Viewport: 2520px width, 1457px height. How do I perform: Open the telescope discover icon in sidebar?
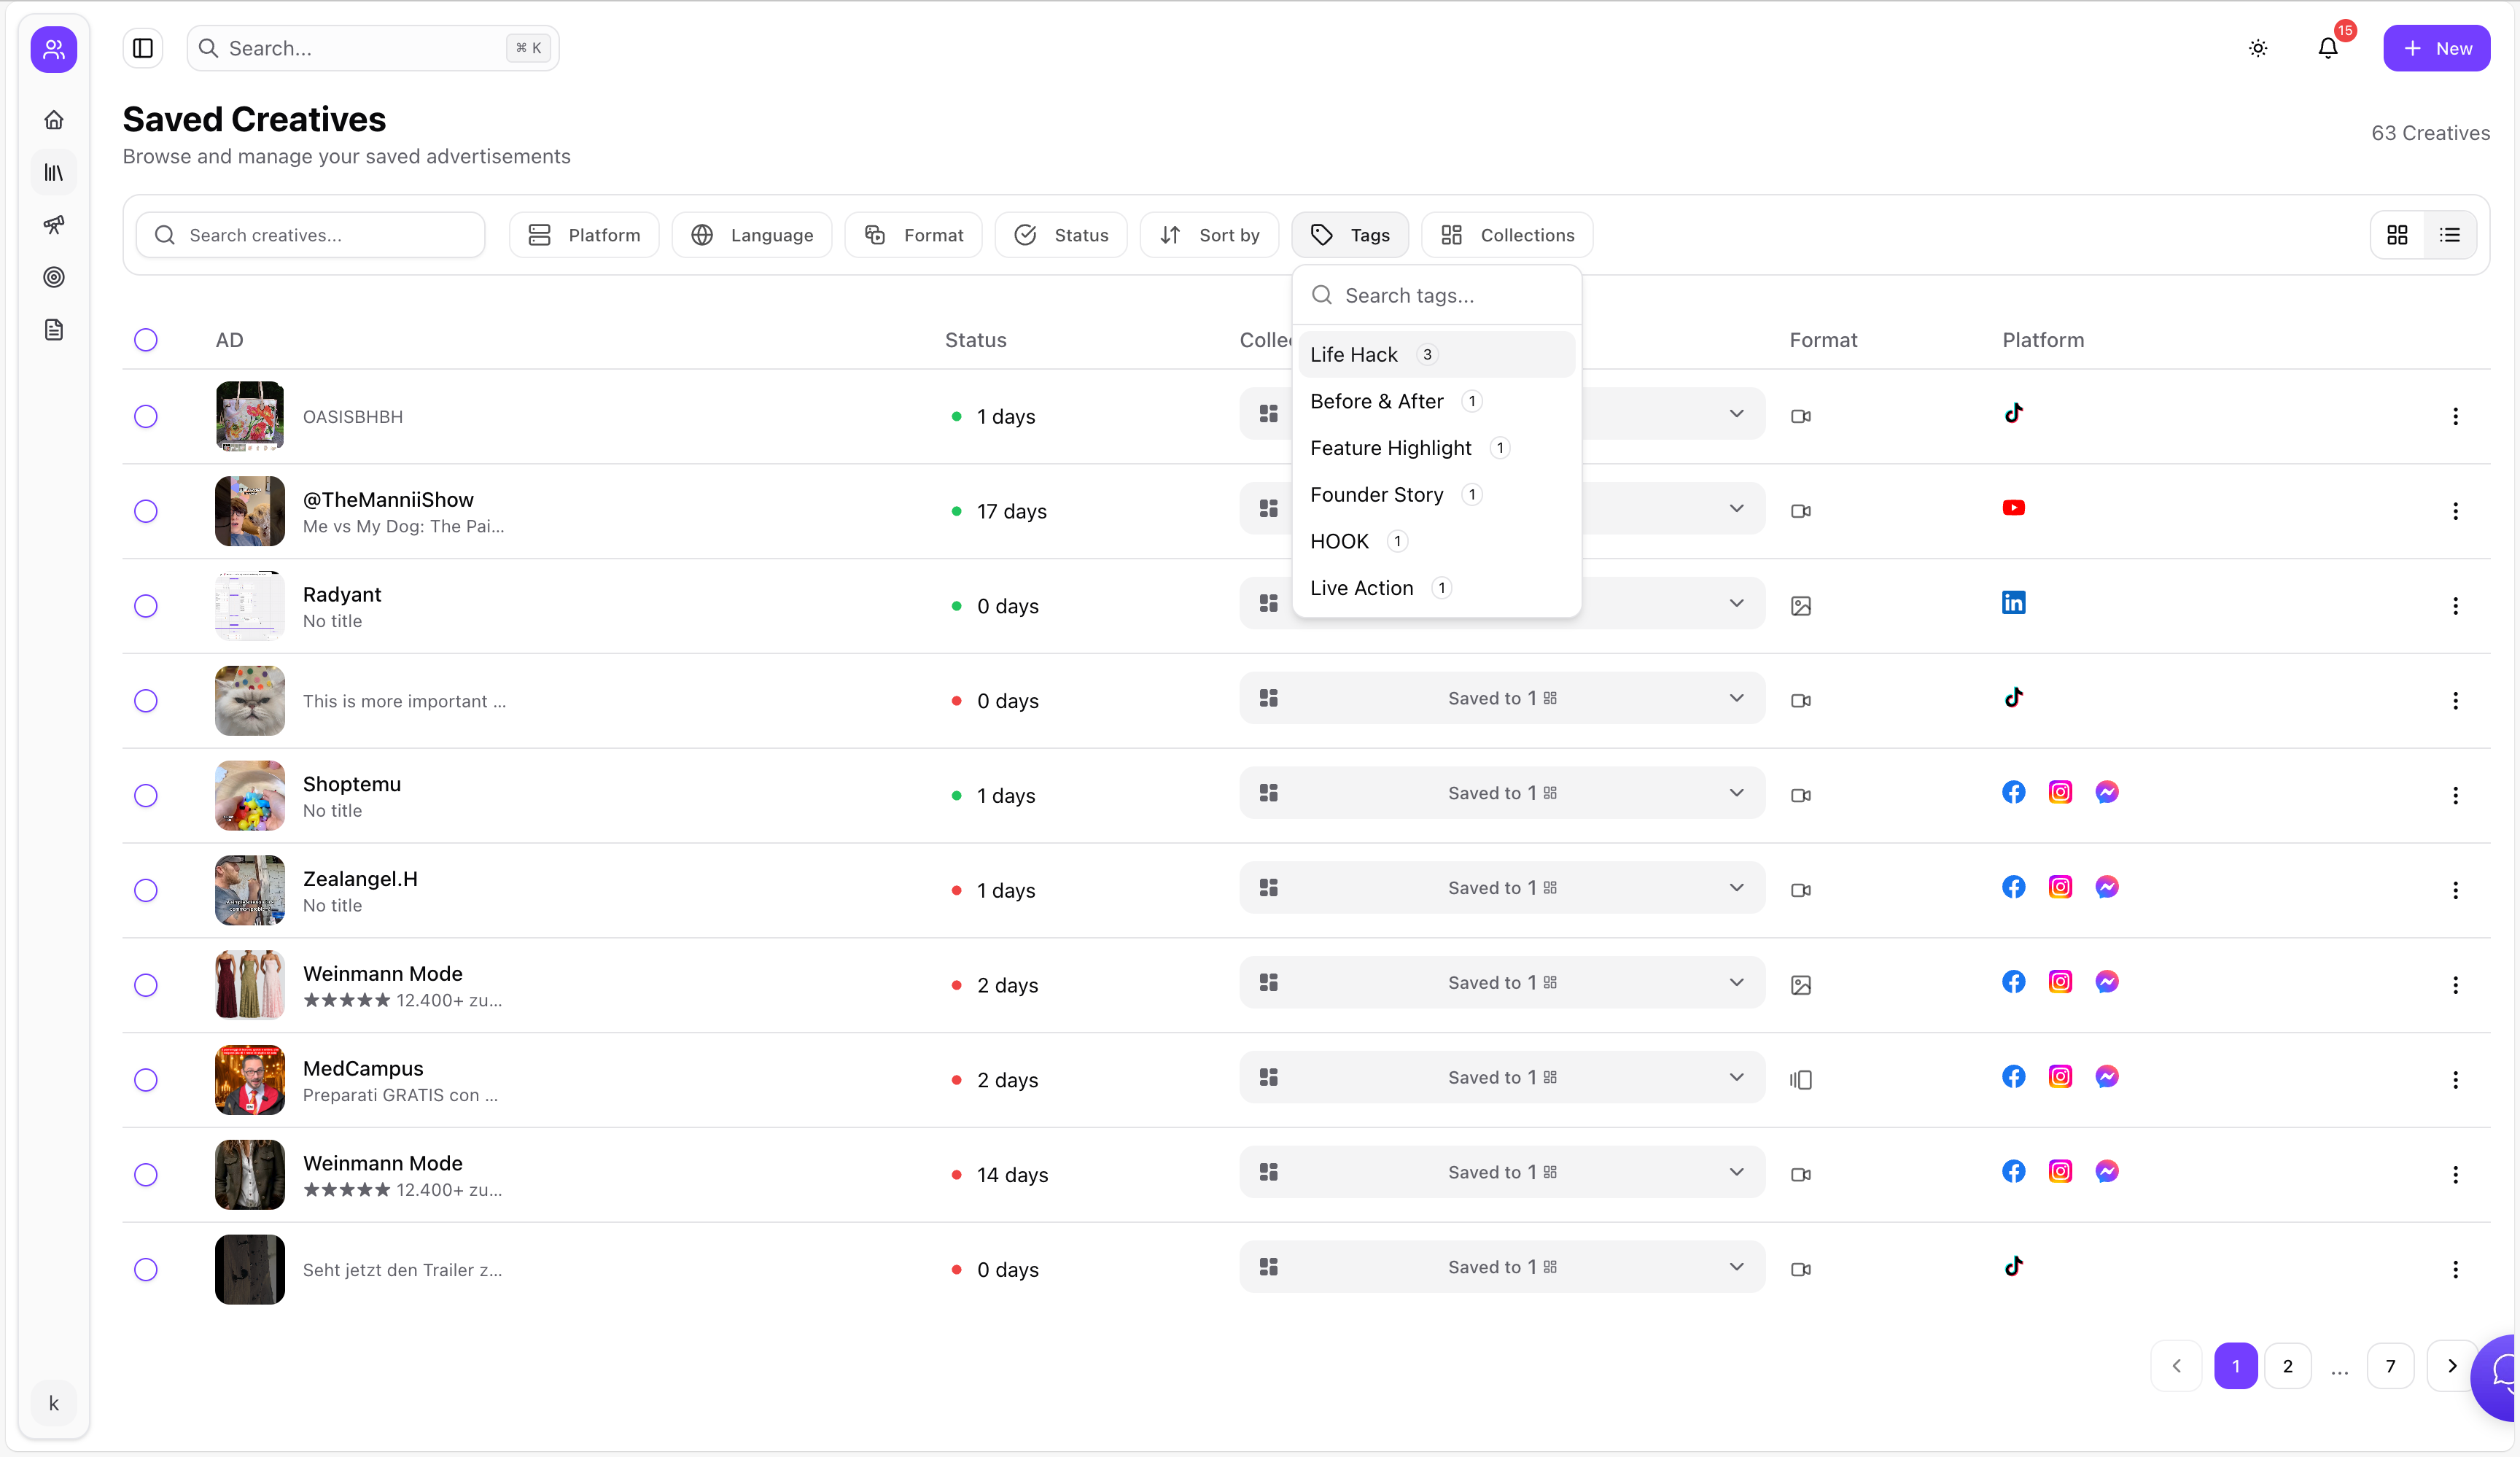click(x=54, y=224)
